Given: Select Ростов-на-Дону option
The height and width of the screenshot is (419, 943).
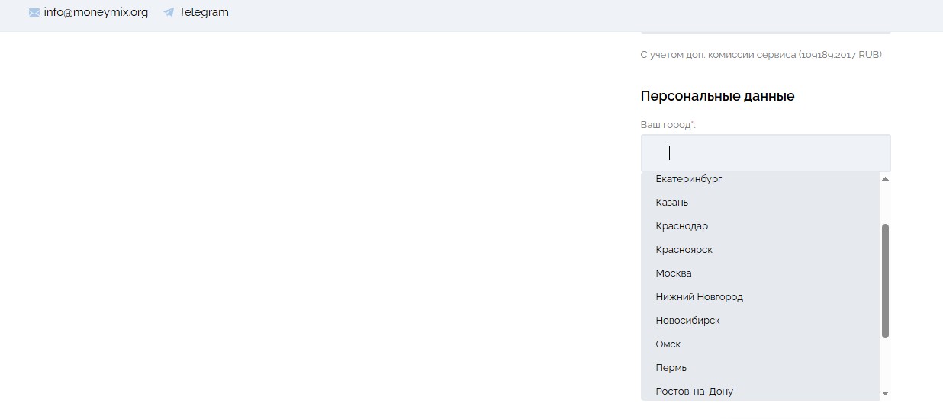Looking at the screenshot, I should tap(694, 392).
